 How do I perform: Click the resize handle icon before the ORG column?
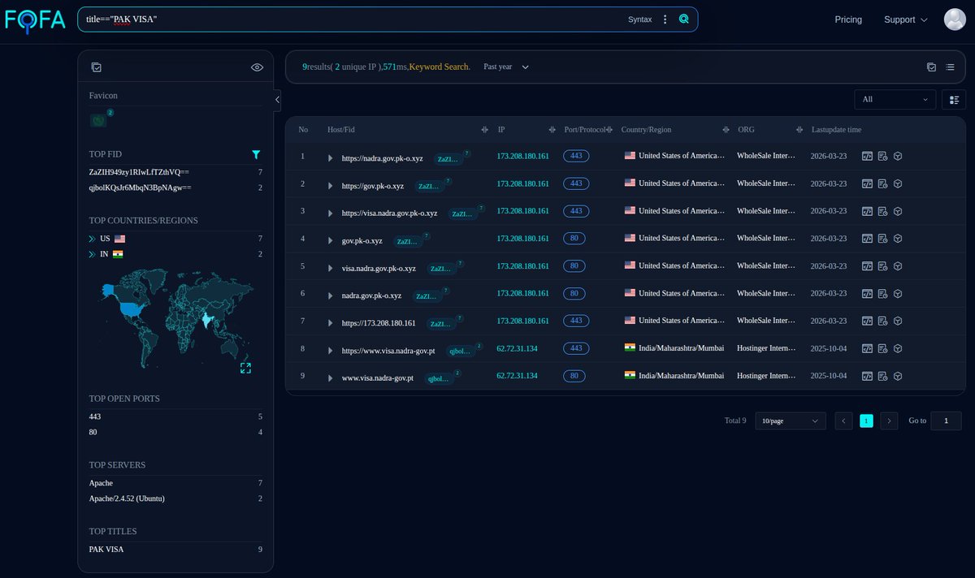point(725,130)
